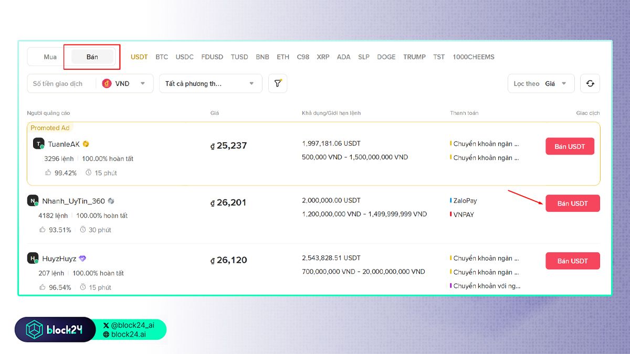Click the clock icon in HuyzHuyz's row
This screenshot has width=630, height=354.
(83, 287)
